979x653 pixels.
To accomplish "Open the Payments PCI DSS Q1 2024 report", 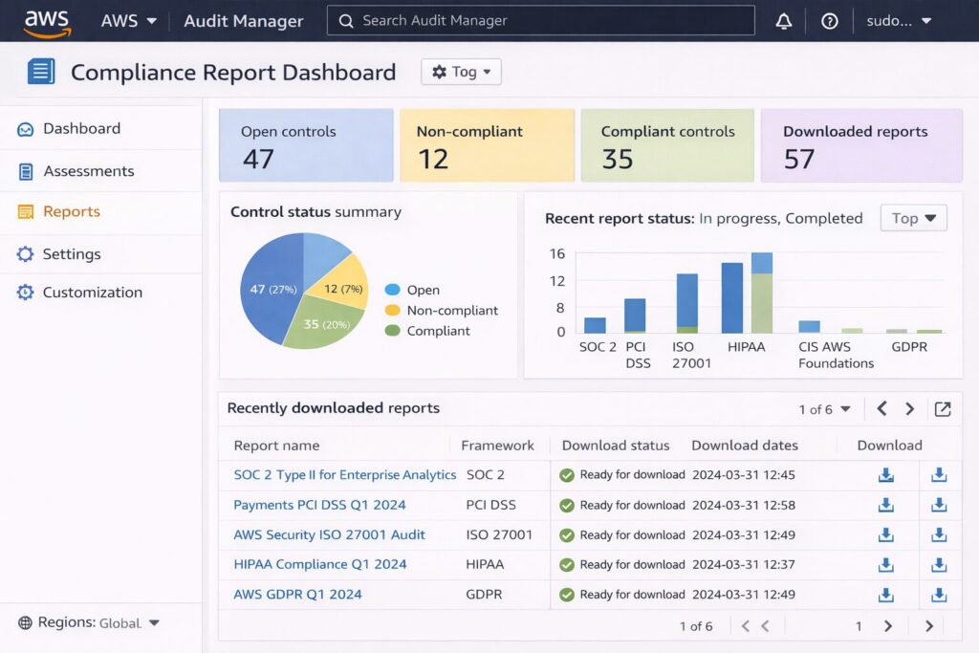I will pos(319,505).
